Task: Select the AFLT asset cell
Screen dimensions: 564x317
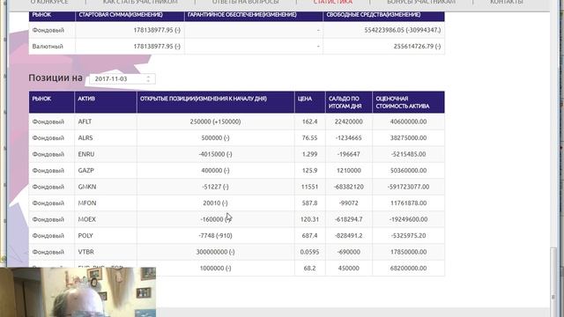Action: (x=106, y=122)
